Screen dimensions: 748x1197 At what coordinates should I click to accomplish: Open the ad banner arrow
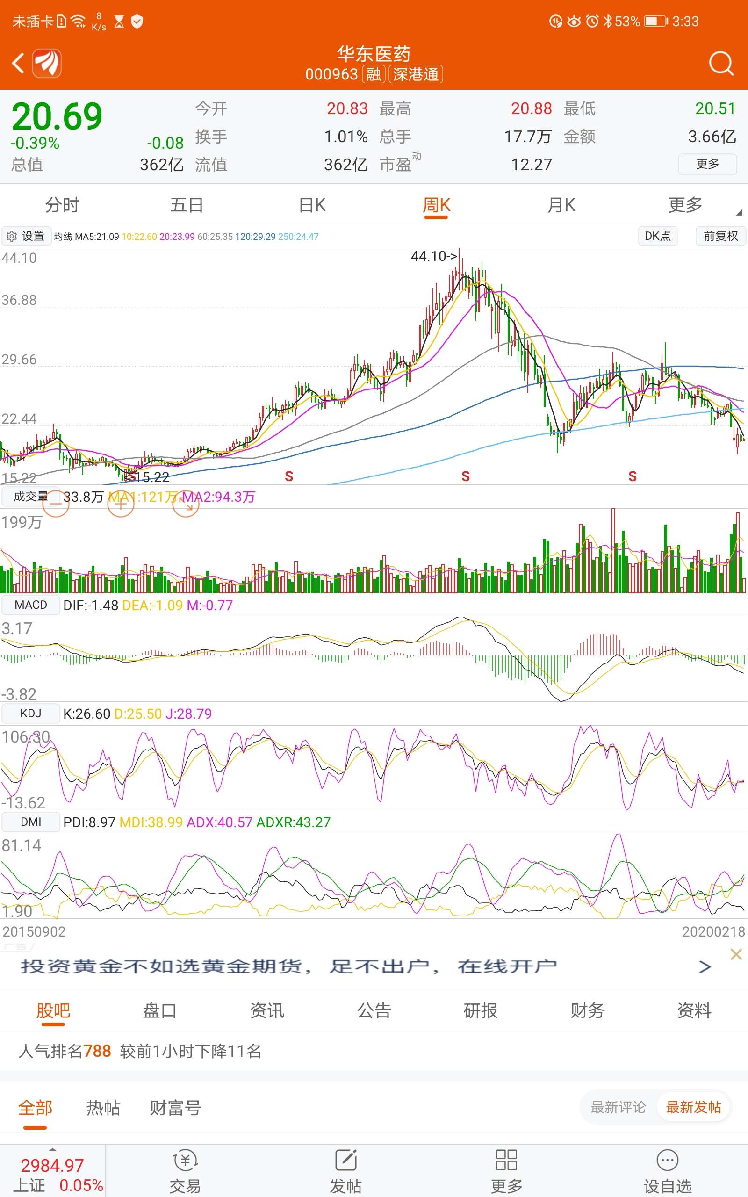coord(705,966)
